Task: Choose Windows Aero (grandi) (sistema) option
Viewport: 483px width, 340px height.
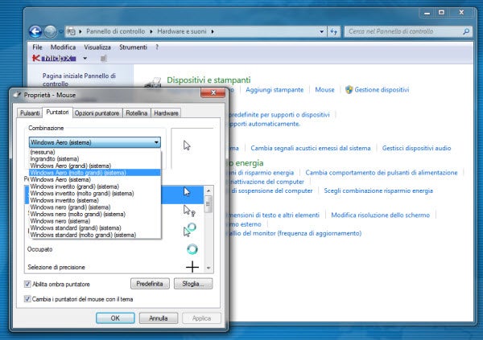Action: click(95, 166)
